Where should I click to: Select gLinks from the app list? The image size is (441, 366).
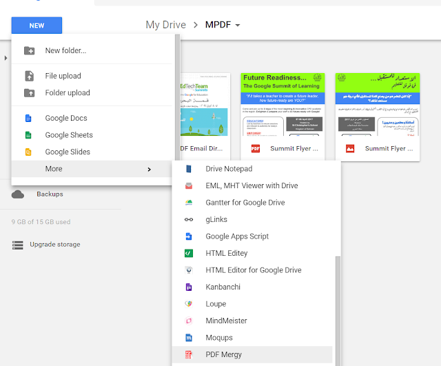coord(252,219)
